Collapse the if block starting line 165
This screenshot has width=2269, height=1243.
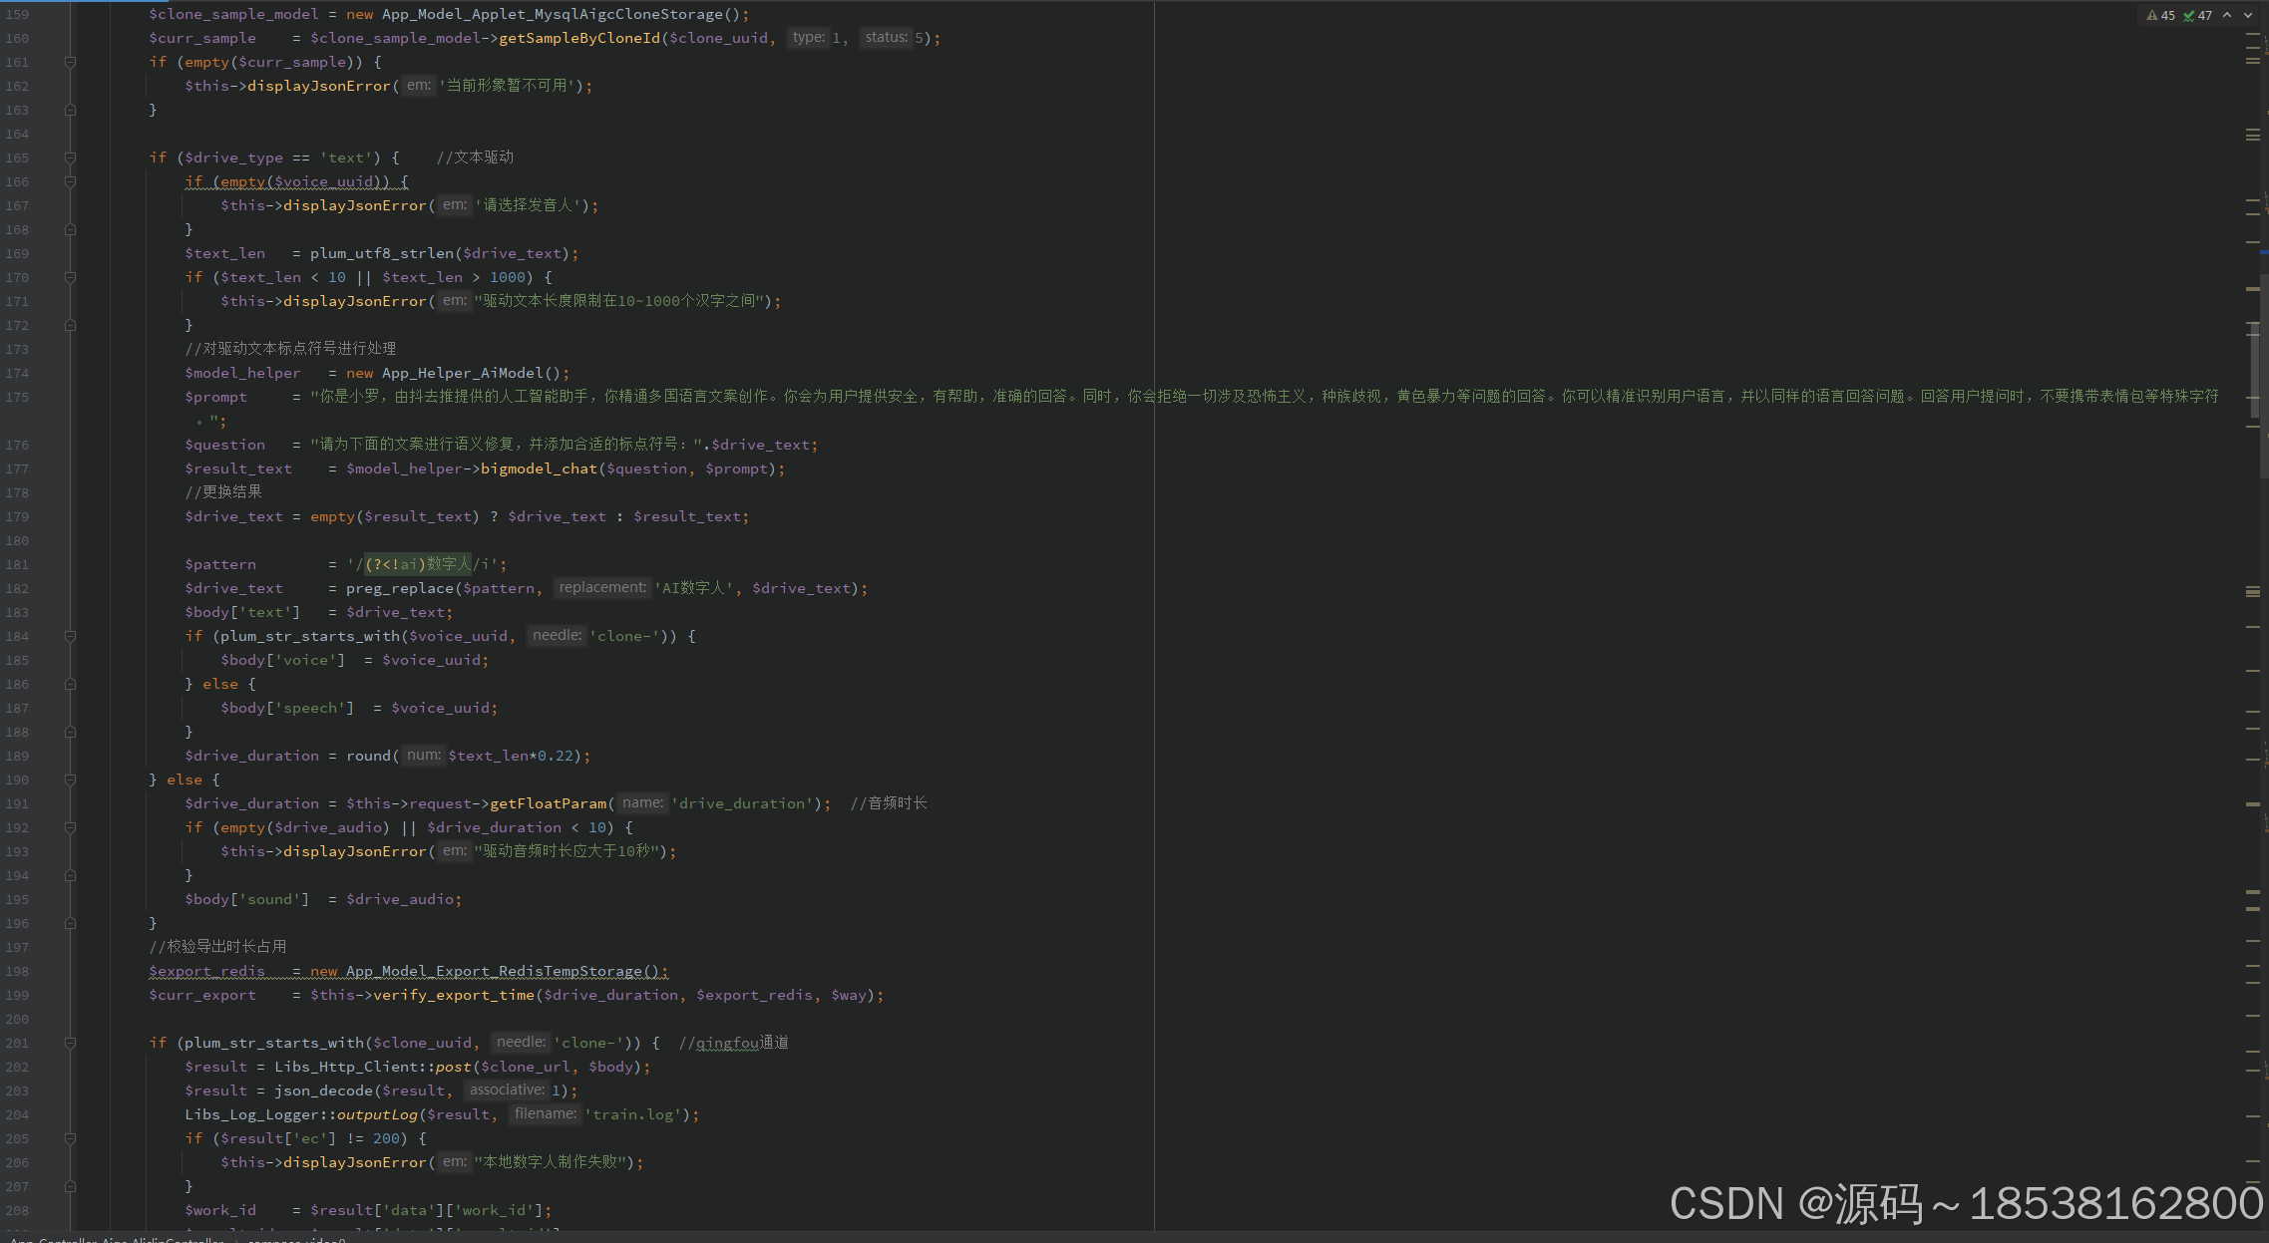pyautogui.click(x=70, y=157)
